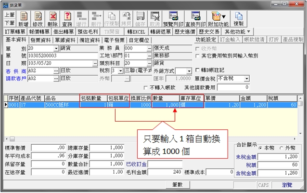This screenshot has height=193, width=307.
Task: Click the 複製 (Copy) toolbar icon
Action: [238, 19]
